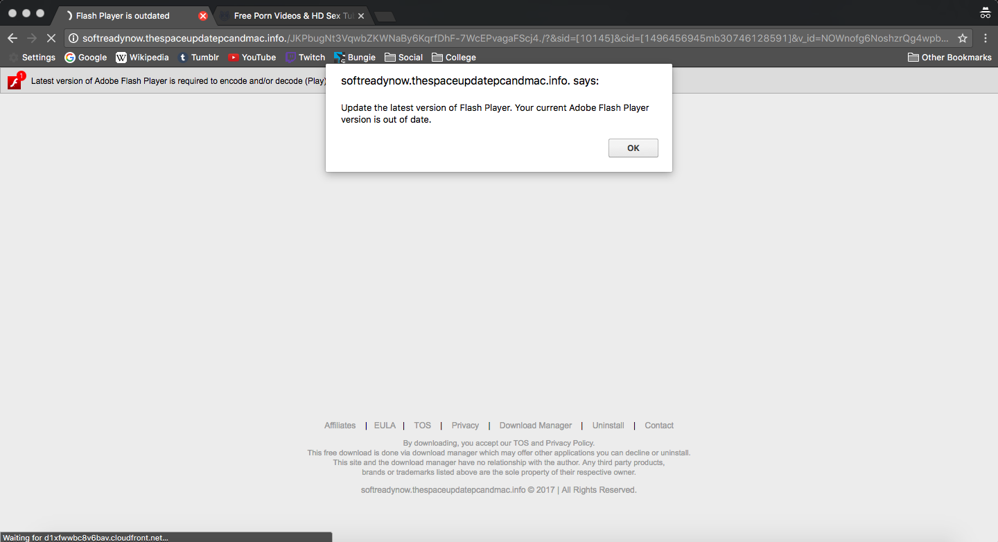Click the dialog title softreadynow...says
Screen dimensions: 998x542
(x=470, y=81)
